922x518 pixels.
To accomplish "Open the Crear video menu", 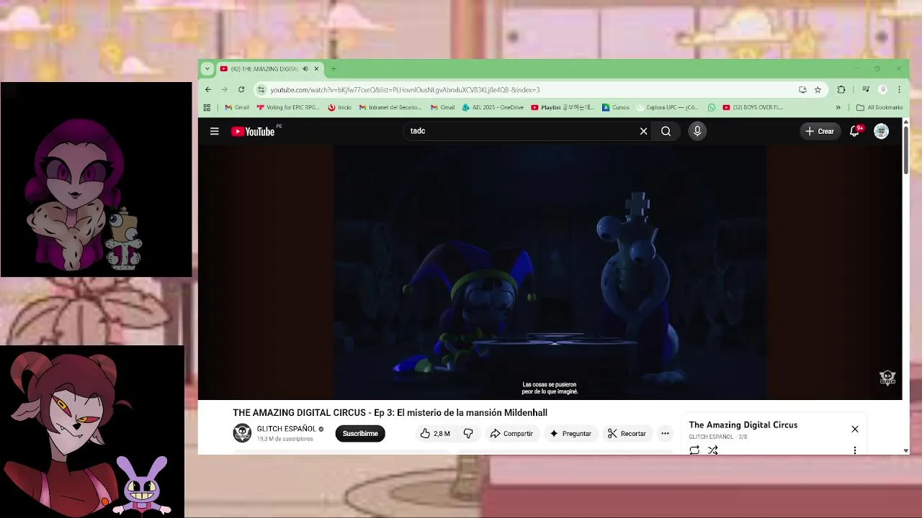I will (820, 131).
